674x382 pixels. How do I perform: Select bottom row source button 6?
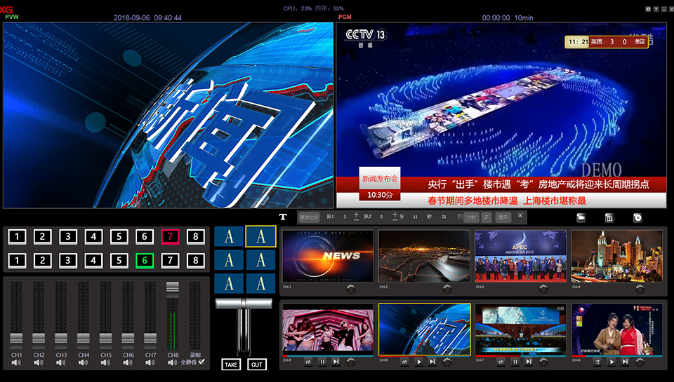click(x=145, y=261)
